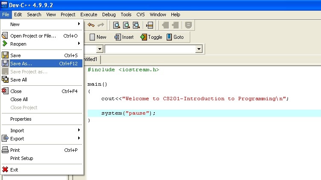Click the Go to line icon

click(150, 25)
